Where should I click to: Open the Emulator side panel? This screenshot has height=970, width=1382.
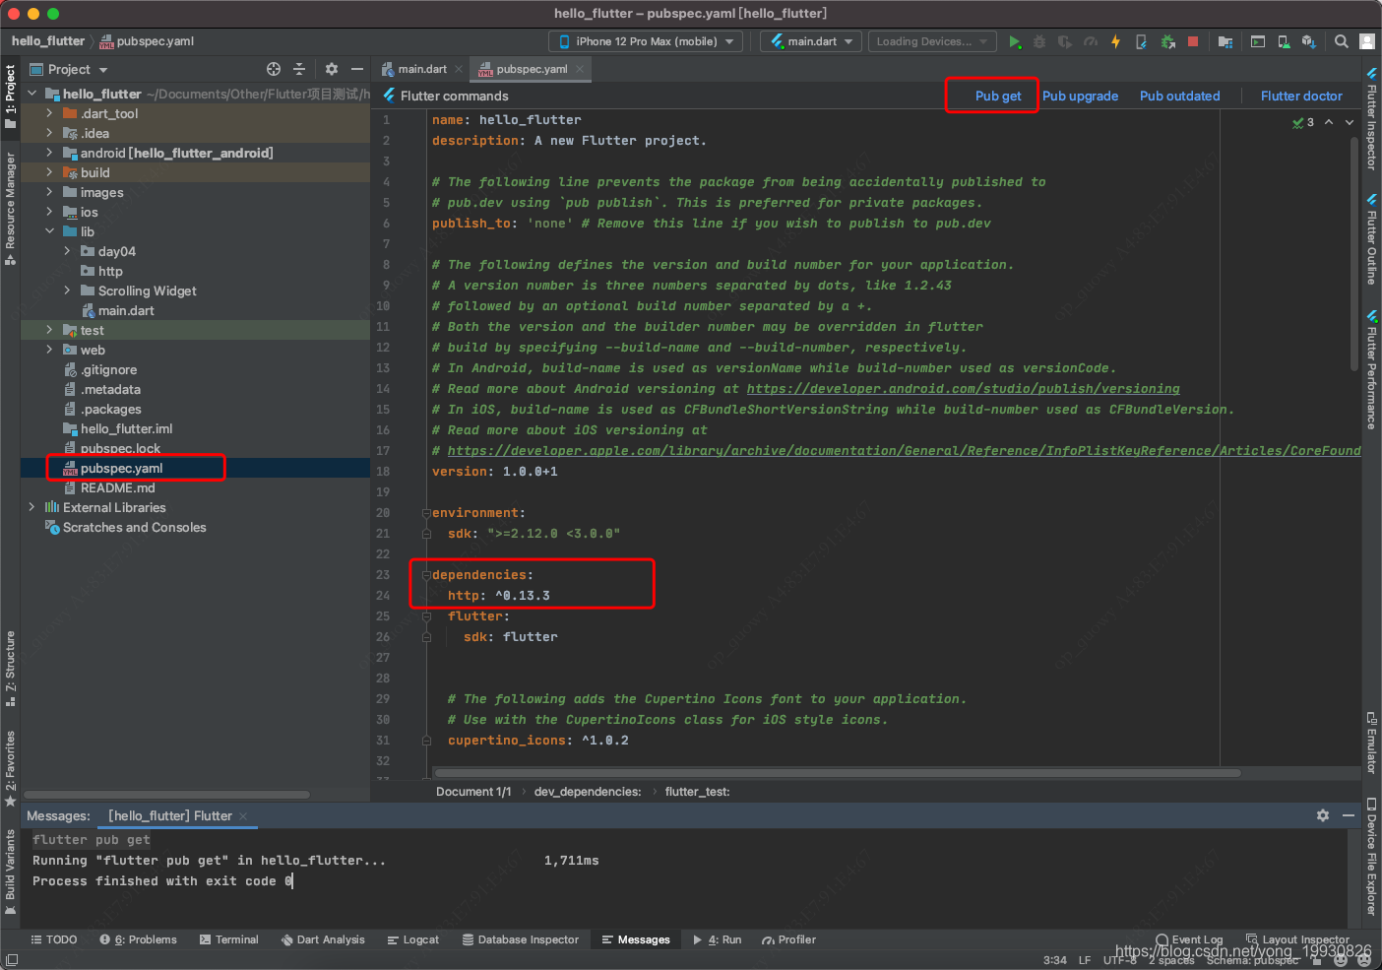pos(1371,743)
